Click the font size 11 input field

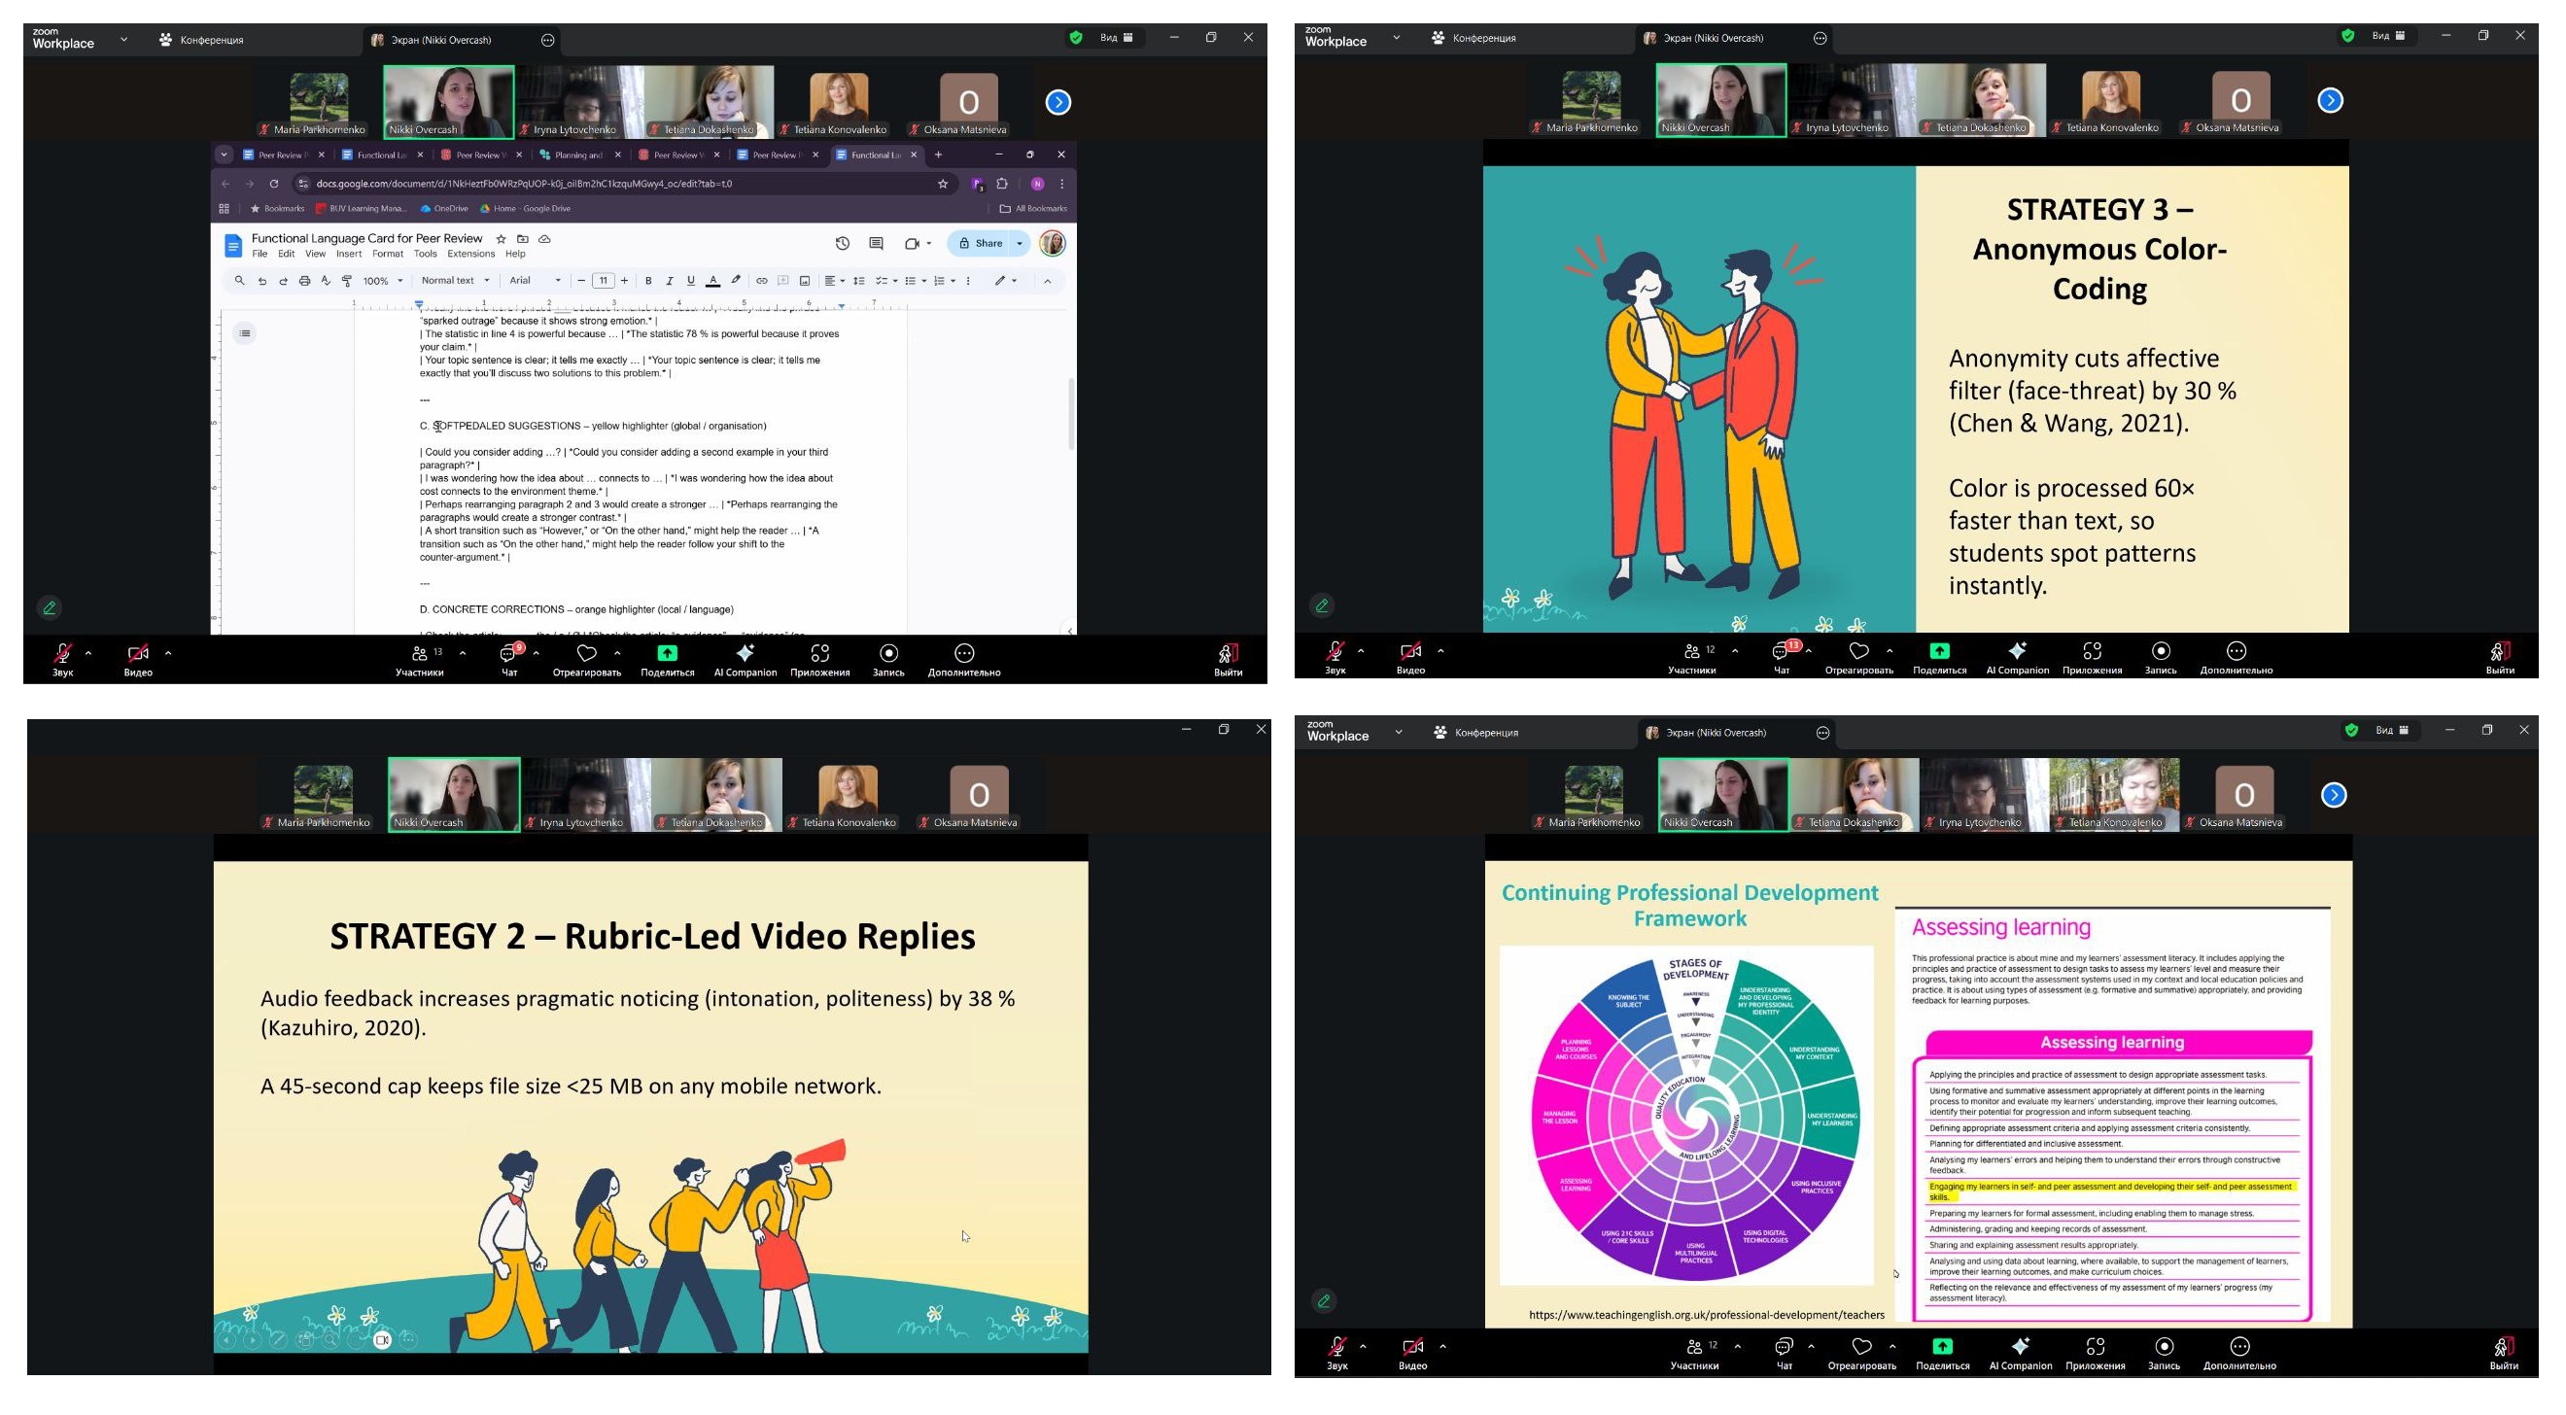[x=603, y=281]
